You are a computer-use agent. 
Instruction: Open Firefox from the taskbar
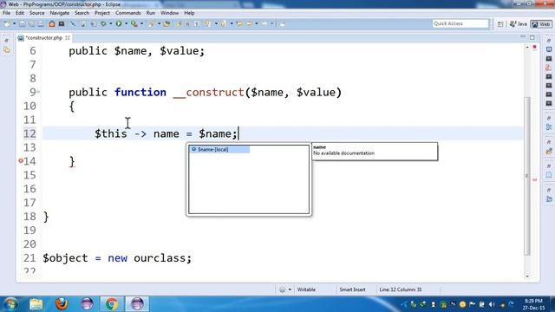click(x=62, y=304)
